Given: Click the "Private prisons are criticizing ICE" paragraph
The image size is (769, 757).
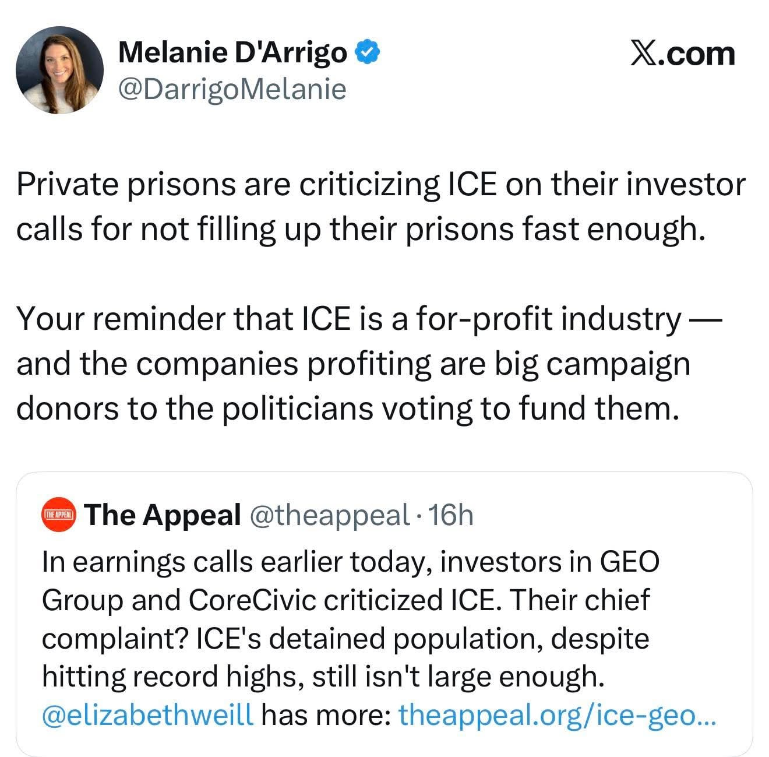Looking at the screenshot, I should tap(380, 207).
